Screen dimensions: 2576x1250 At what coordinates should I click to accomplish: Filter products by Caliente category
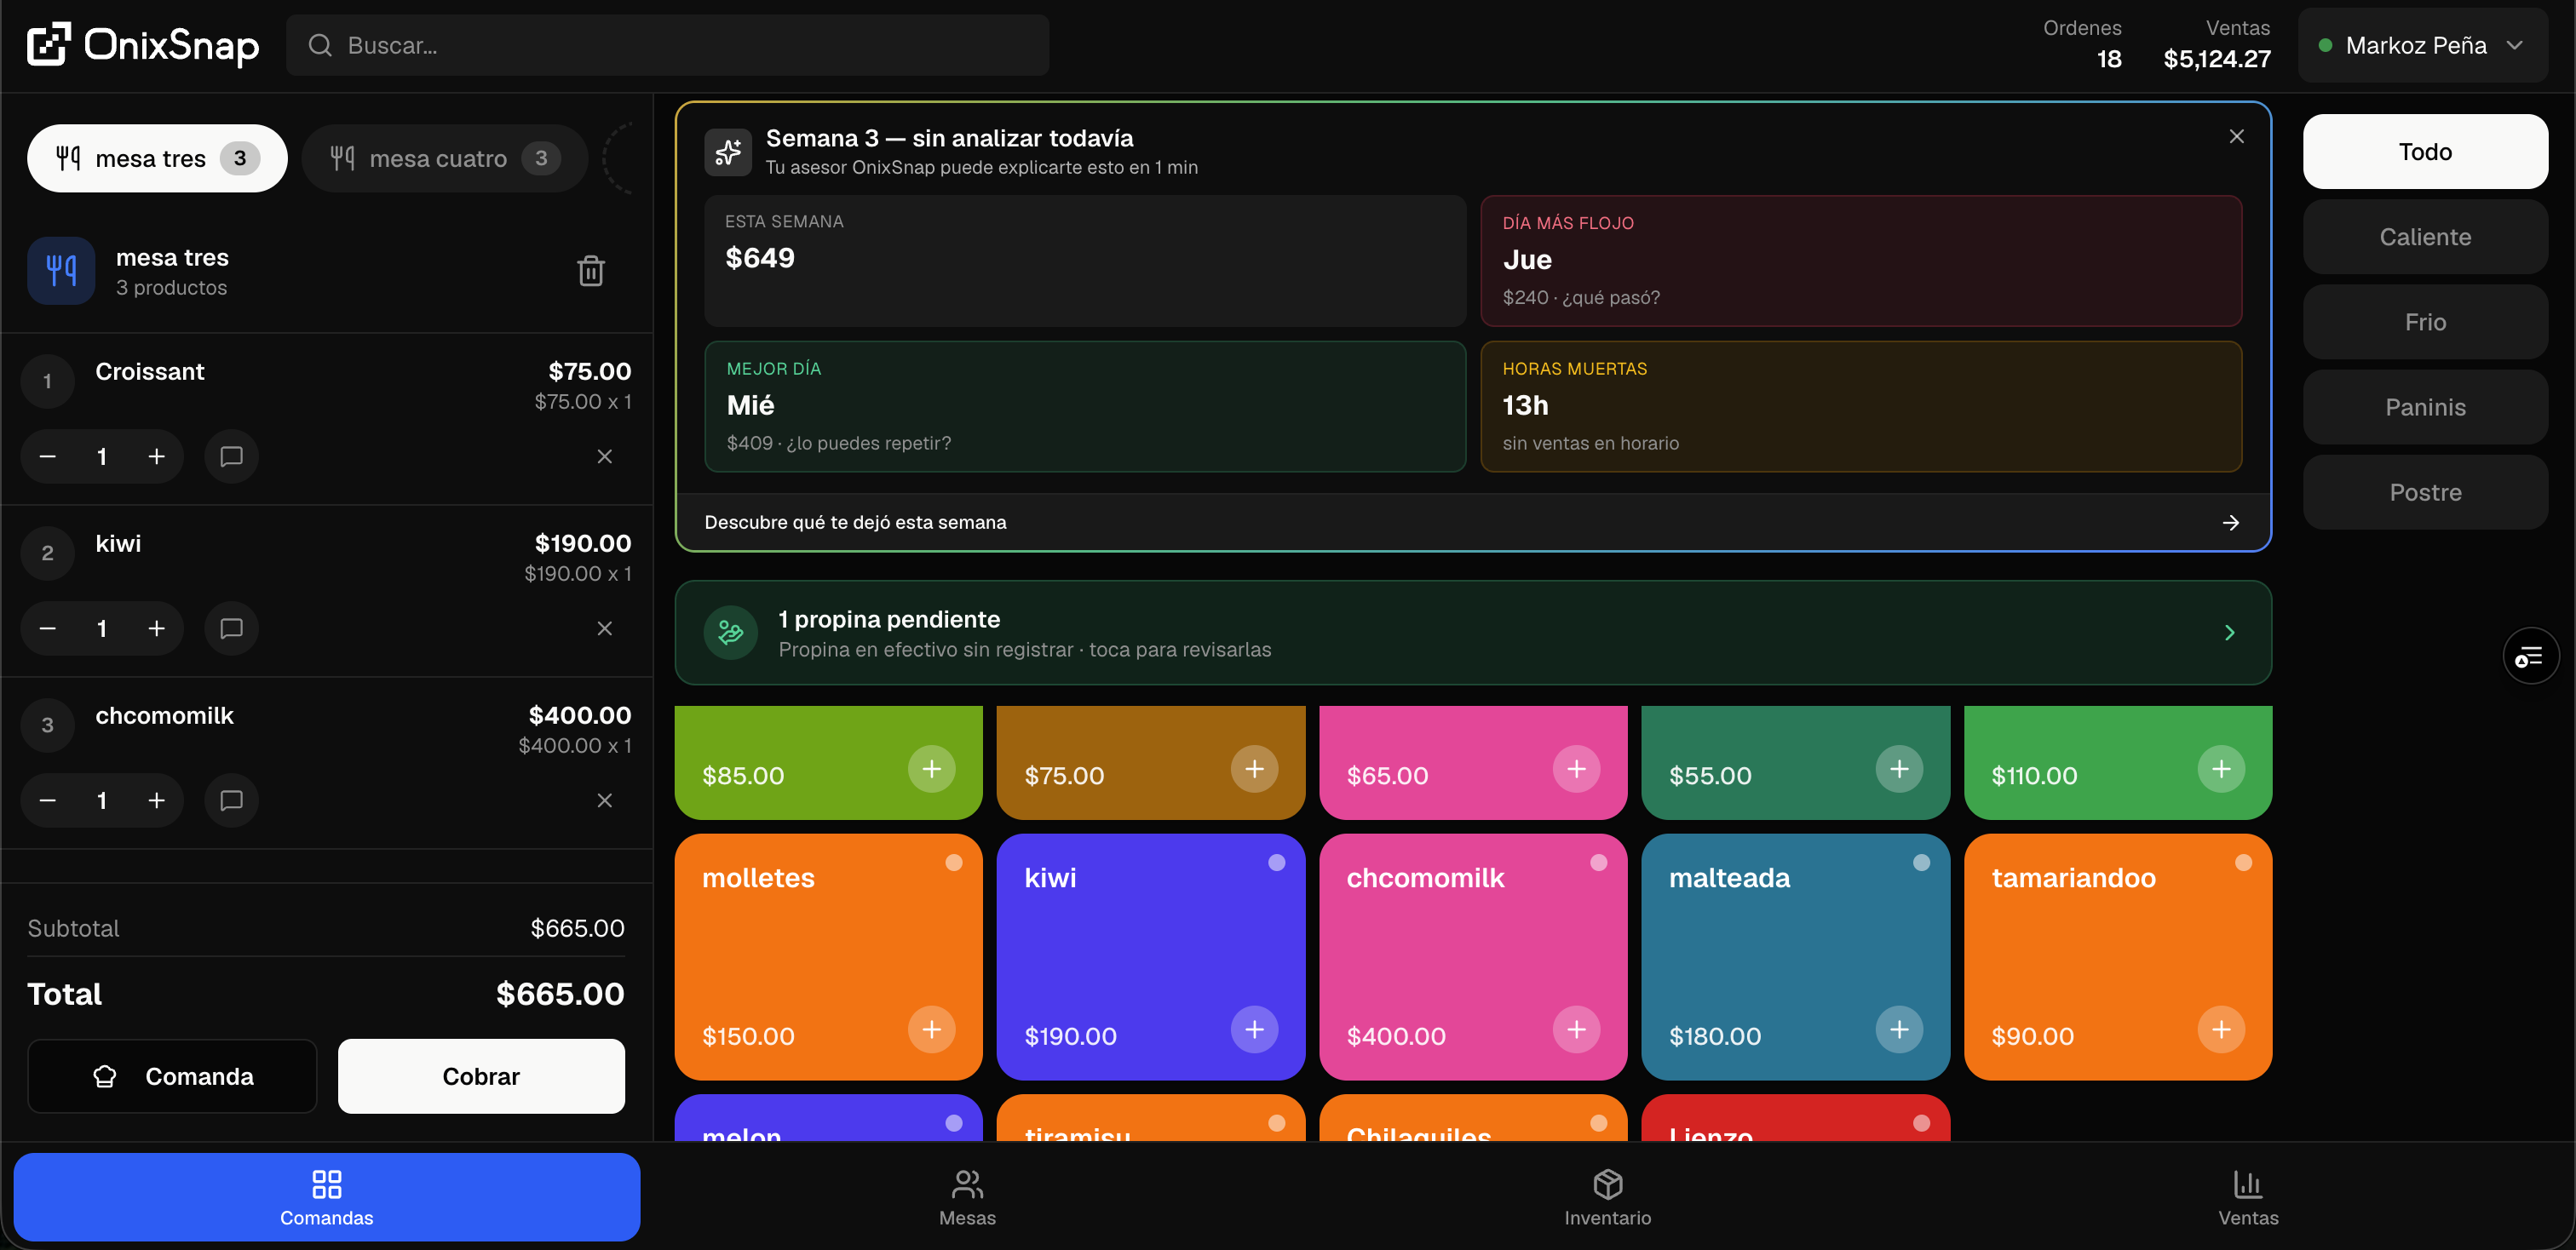[x=2425, y=237]
